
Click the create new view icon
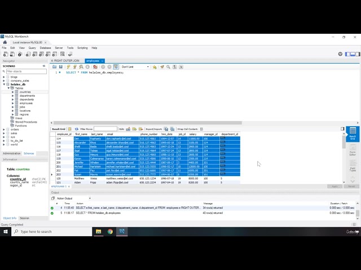(x=41, y=54)
